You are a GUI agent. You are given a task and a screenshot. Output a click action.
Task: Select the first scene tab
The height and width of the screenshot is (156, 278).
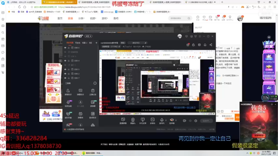coord(70,43)
